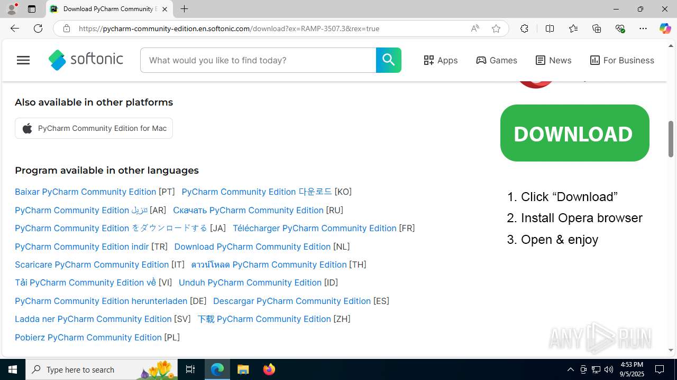The image size is (677, 380).
Task: Open News section
Action: (553, 60)
